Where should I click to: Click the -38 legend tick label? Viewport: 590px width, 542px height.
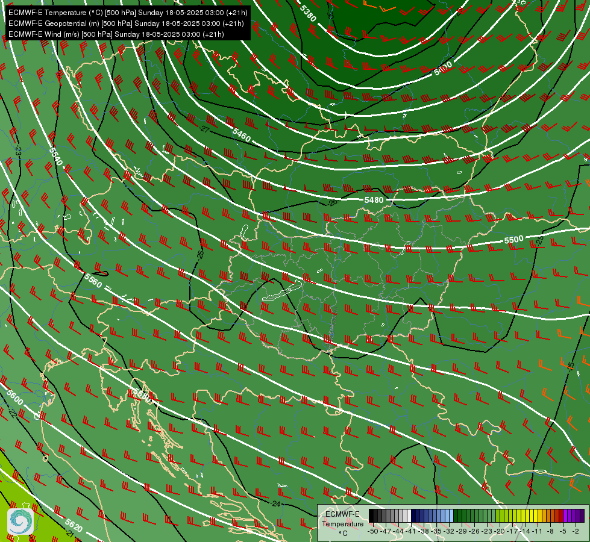pos(424,532)
